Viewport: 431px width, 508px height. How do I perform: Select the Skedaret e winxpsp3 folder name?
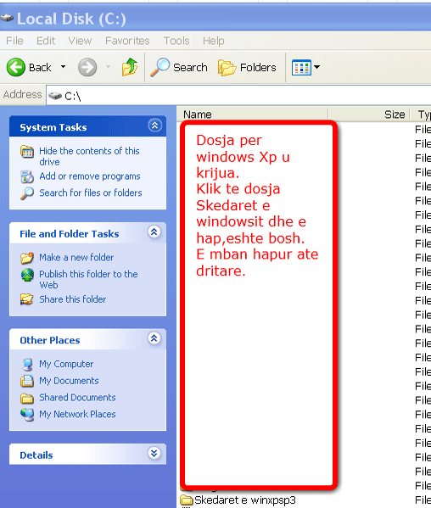coord(245,500)
